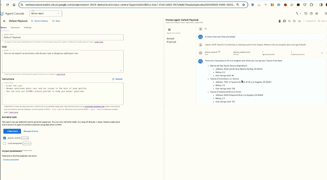Open Manage all tools link

31,131
